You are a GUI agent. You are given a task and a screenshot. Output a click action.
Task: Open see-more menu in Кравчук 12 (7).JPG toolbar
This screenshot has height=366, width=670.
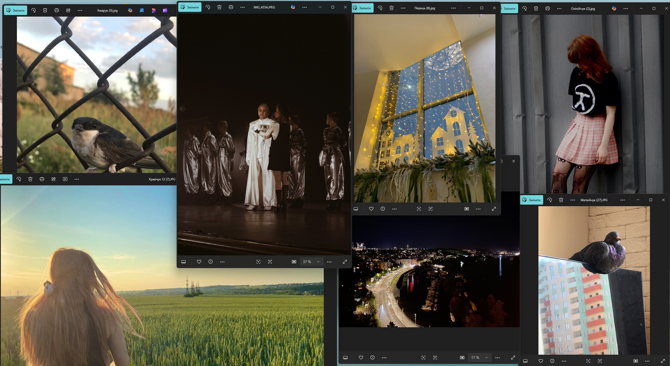click(x=77, y=179)
